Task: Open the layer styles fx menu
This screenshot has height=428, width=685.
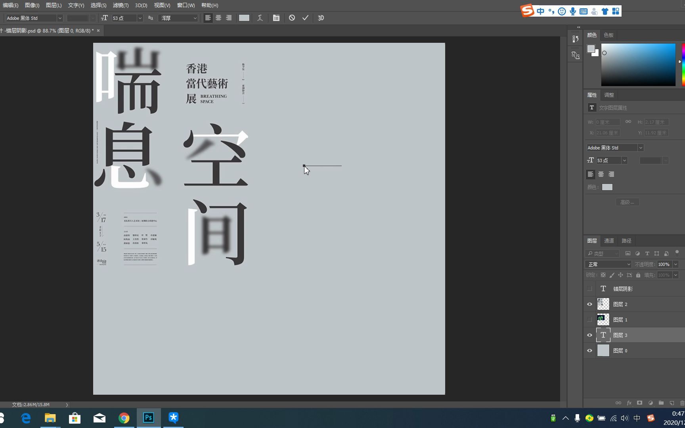Action: click(629, 403)
